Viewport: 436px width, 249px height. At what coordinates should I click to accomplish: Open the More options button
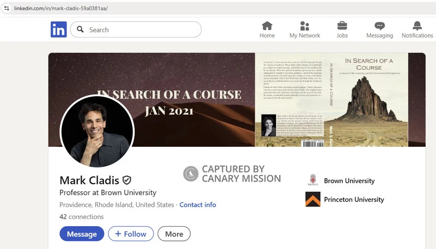pyautogui.click(x=174, y=234)
